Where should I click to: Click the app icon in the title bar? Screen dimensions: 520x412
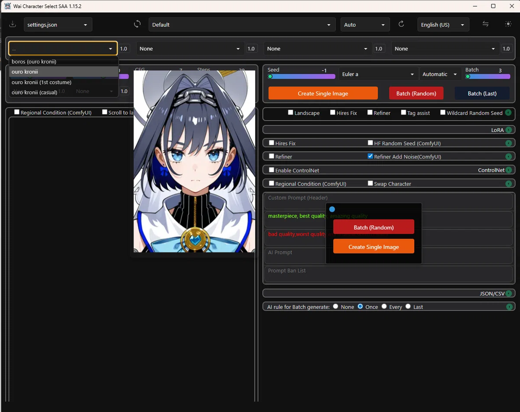(7, 6)
